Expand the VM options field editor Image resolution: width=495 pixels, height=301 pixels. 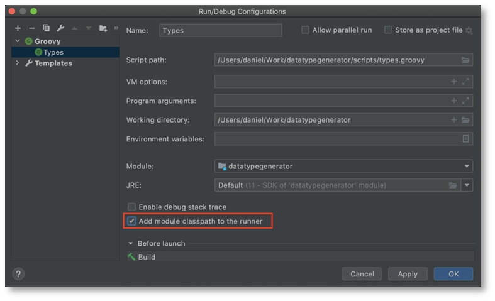pyautogui.click(x=465, y=82)
